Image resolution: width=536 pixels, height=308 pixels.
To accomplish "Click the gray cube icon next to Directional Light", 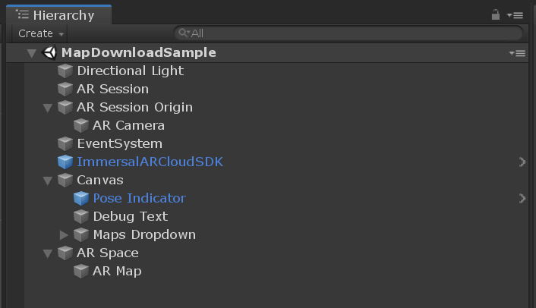I will click(x=65, y=71).
